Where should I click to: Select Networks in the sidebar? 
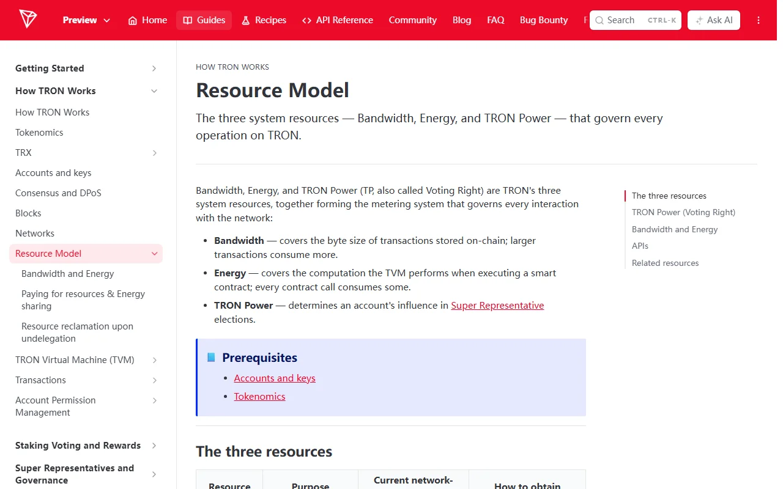point(35,233)
